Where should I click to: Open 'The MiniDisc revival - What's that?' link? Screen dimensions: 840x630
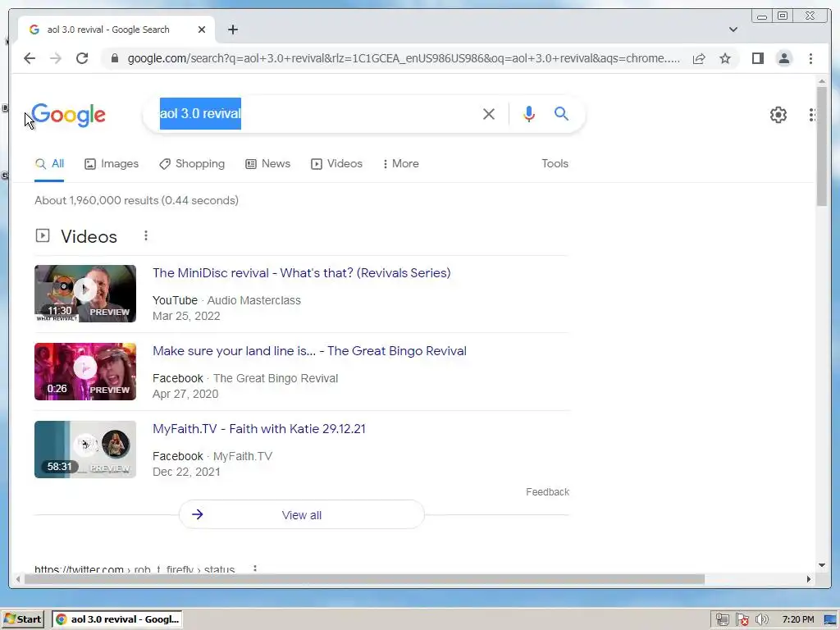(x=302, y=272)
